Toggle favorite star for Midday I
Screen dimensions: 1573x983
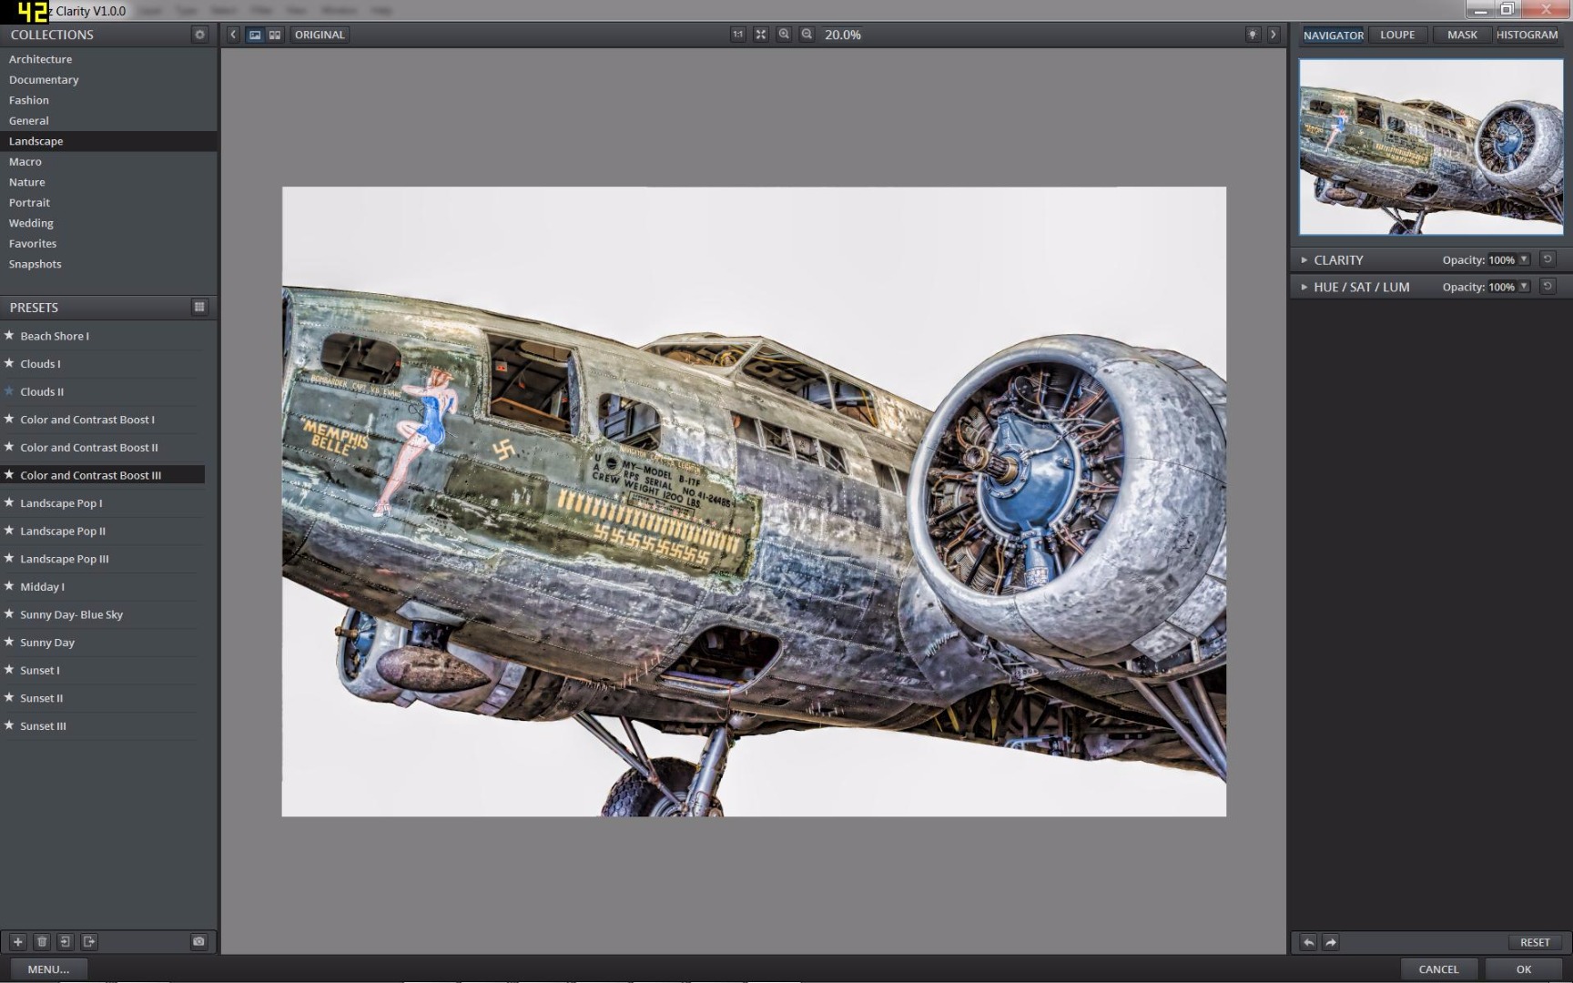9,586
